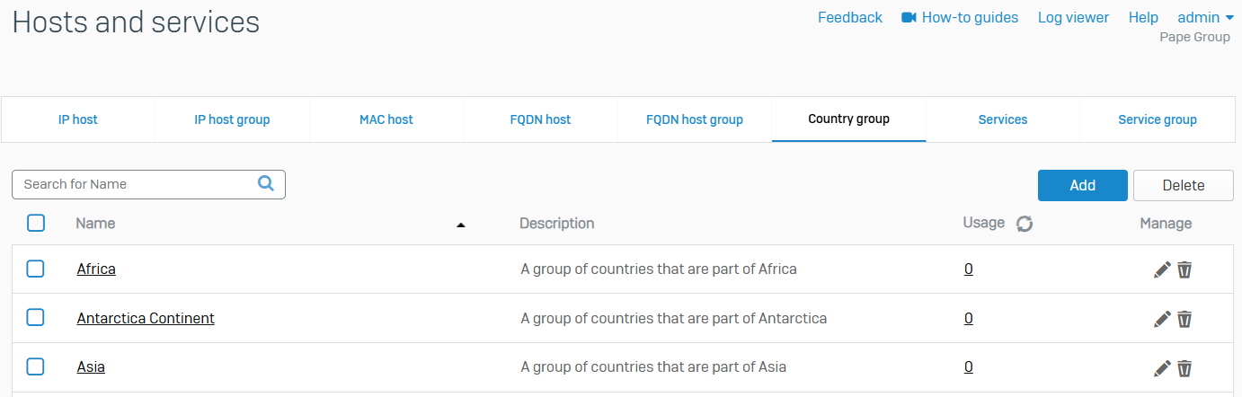Click the trash icon in the Asia row
The width and height of the screenshot is (1242, 397).
pyautogui.click(x=1184, y=367)
